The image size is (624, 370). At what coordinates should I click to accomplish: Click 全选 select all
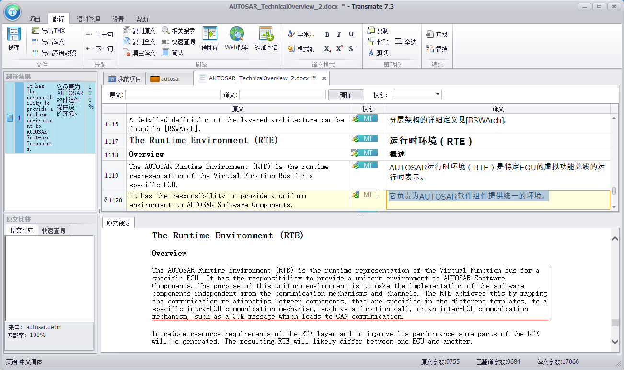pyautogui.click(x=405, y=42)
